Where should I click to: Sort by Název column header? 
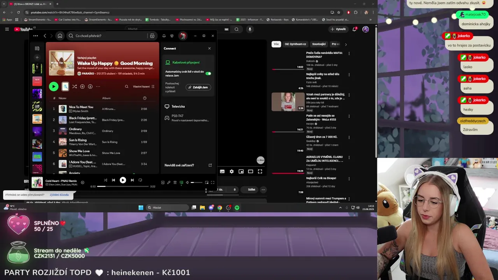62,98
